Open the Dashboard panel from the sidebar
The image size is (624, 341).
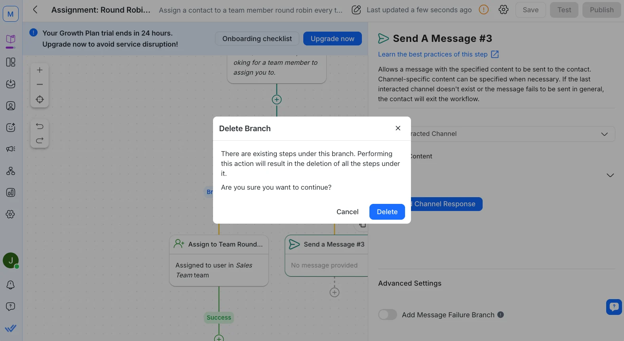[x=11, y=62]
